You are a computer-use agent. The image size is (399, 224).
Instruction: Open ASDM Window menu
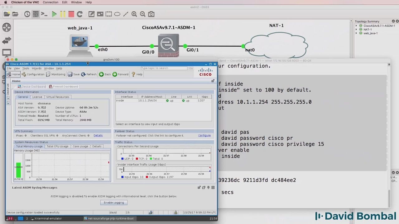click(x=49, y=68)
